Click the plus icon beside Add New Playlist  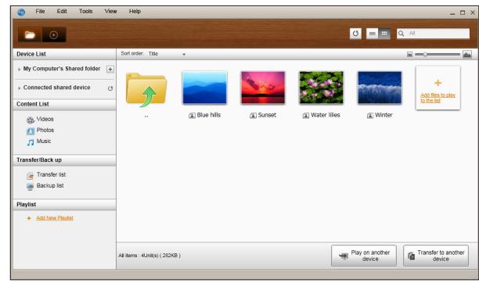[x=29, y=218]
